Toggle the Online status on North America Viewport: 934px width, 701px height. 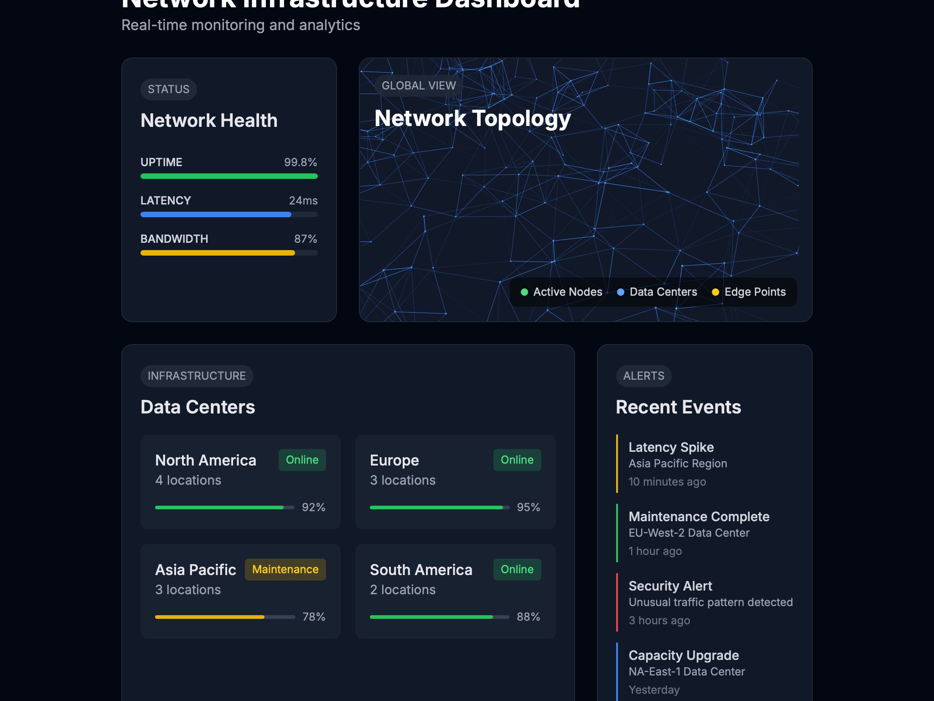302,460
